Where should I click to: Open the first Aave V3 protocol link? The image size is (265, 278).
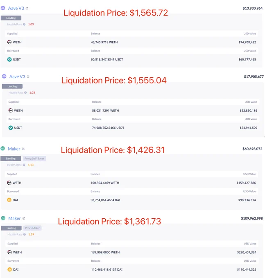16,8
